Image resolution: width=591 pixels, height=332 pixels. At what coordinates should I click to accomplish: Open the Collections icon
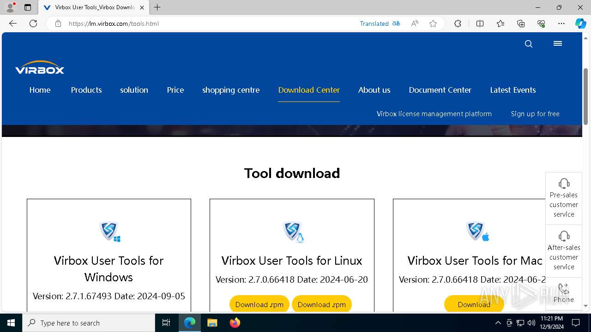521,24
